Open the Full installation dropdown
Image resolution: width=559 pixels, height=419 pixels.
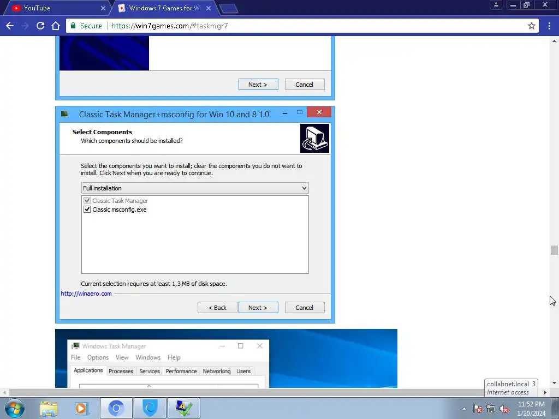(195, 188)
